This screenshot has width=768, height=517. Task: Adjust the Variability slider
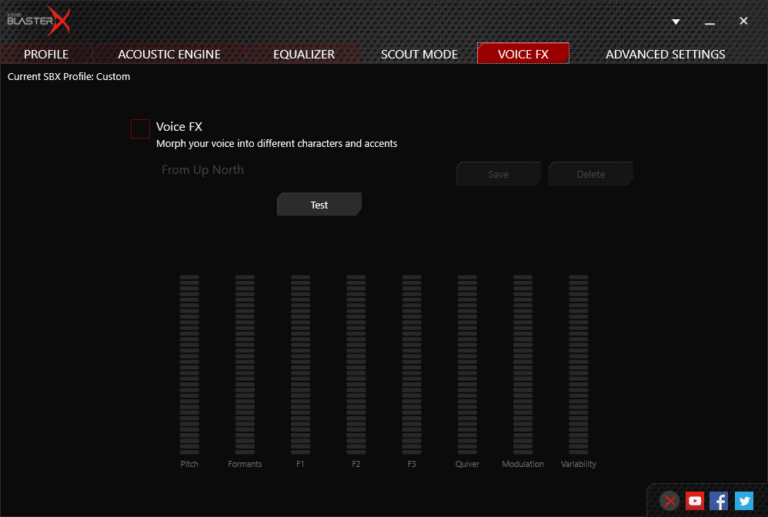(579, 364)
